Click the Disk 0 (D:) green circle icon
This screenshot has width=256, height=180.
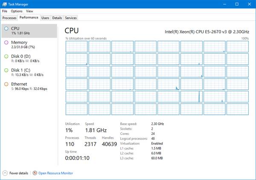click(6, 56)
